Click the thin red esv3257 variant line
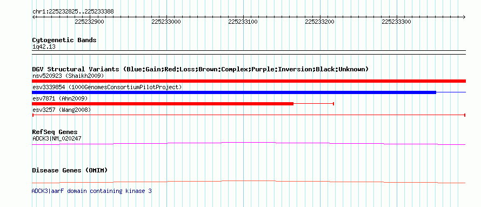Screen dimensions: 481x207 coord(249,115)
